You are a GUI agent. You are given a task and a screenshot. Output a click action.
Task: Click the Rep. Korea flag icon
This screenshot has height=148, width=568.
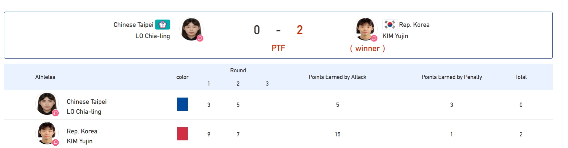pos(389,25)
